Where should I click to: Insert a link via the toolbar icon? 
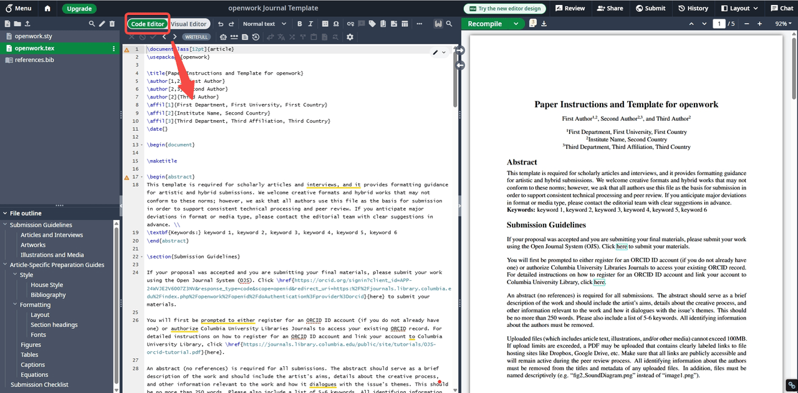pyautogui.click(x=351, y=23)
